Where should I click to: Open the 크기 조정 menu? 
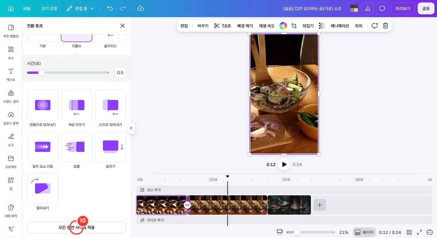(49, 8)
